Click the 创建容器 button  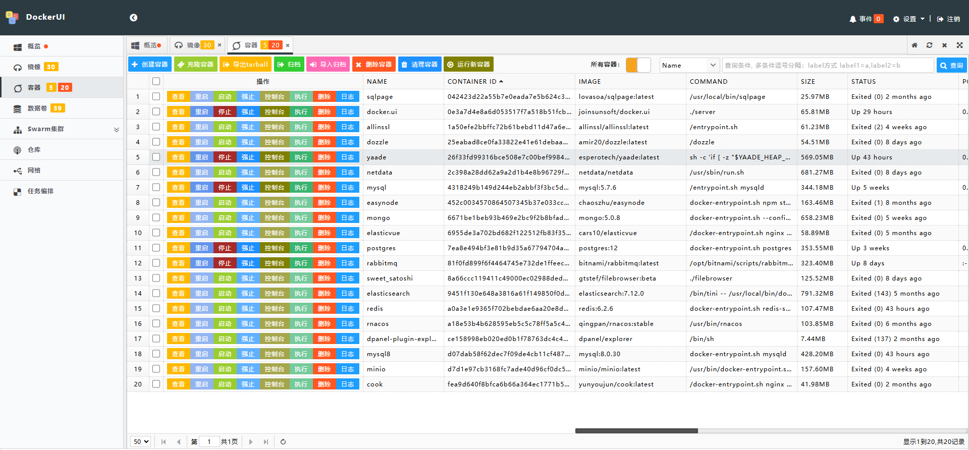(x=150, y=65)
